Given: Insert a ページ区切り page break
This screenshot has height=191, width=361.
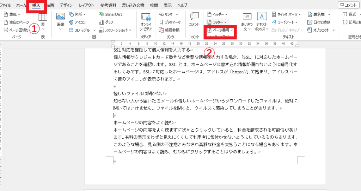Looking at the screenshot, I should point(16,30).
